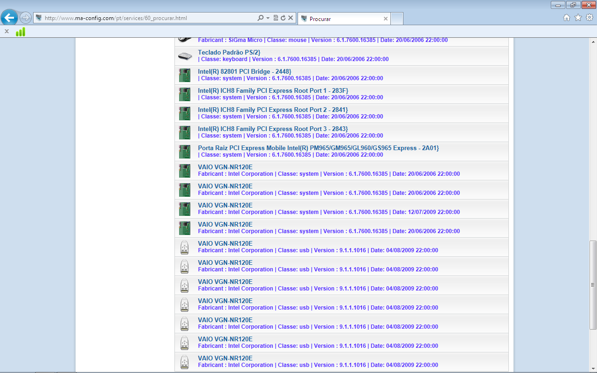Click the 'Classe: keyboard' details line
Screen dimensions: 597x373
coord(293,59)
